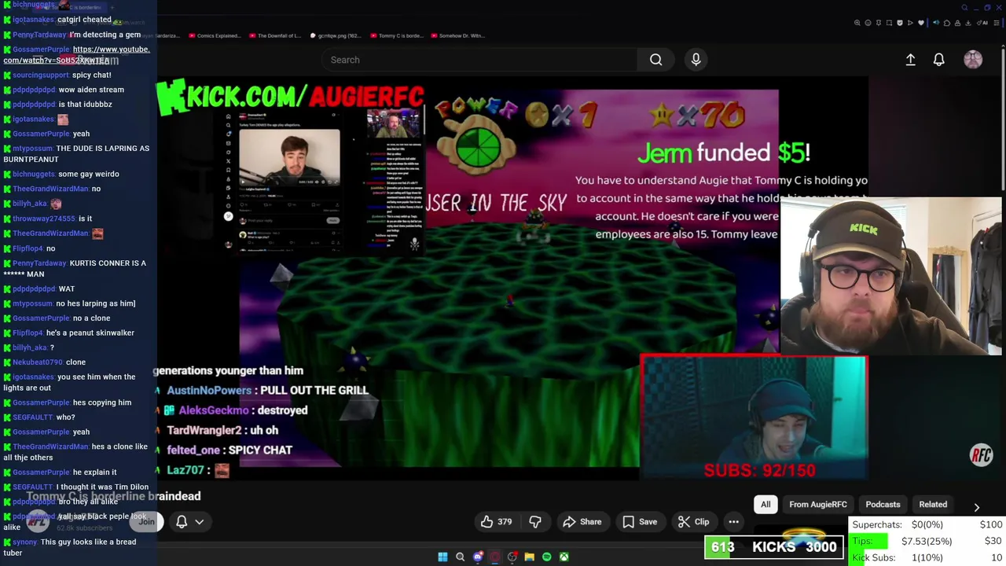Save the video to a playlist

click(x=640, y=522)
